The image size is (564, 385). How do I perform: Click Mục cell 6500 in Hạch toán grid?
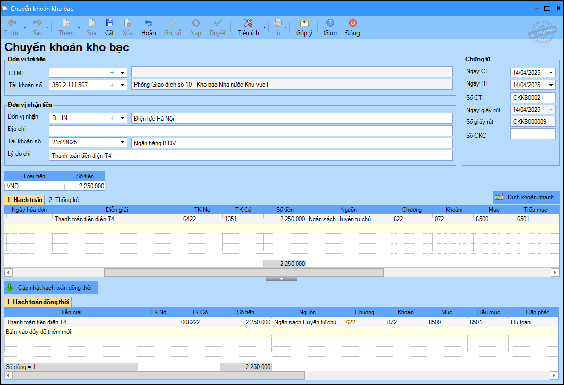tap(494, 219)
